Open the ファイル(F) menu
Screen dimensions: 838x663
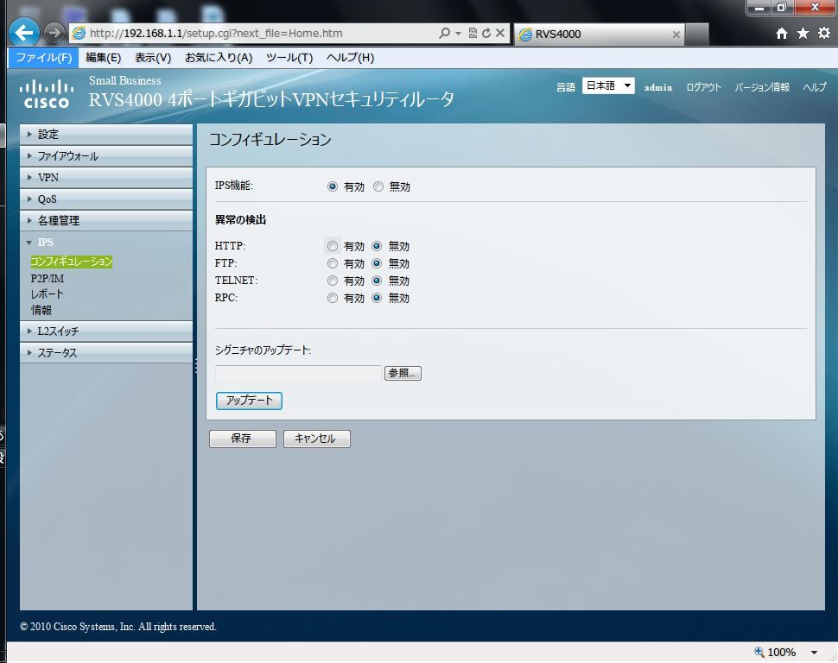coord(43,58)
